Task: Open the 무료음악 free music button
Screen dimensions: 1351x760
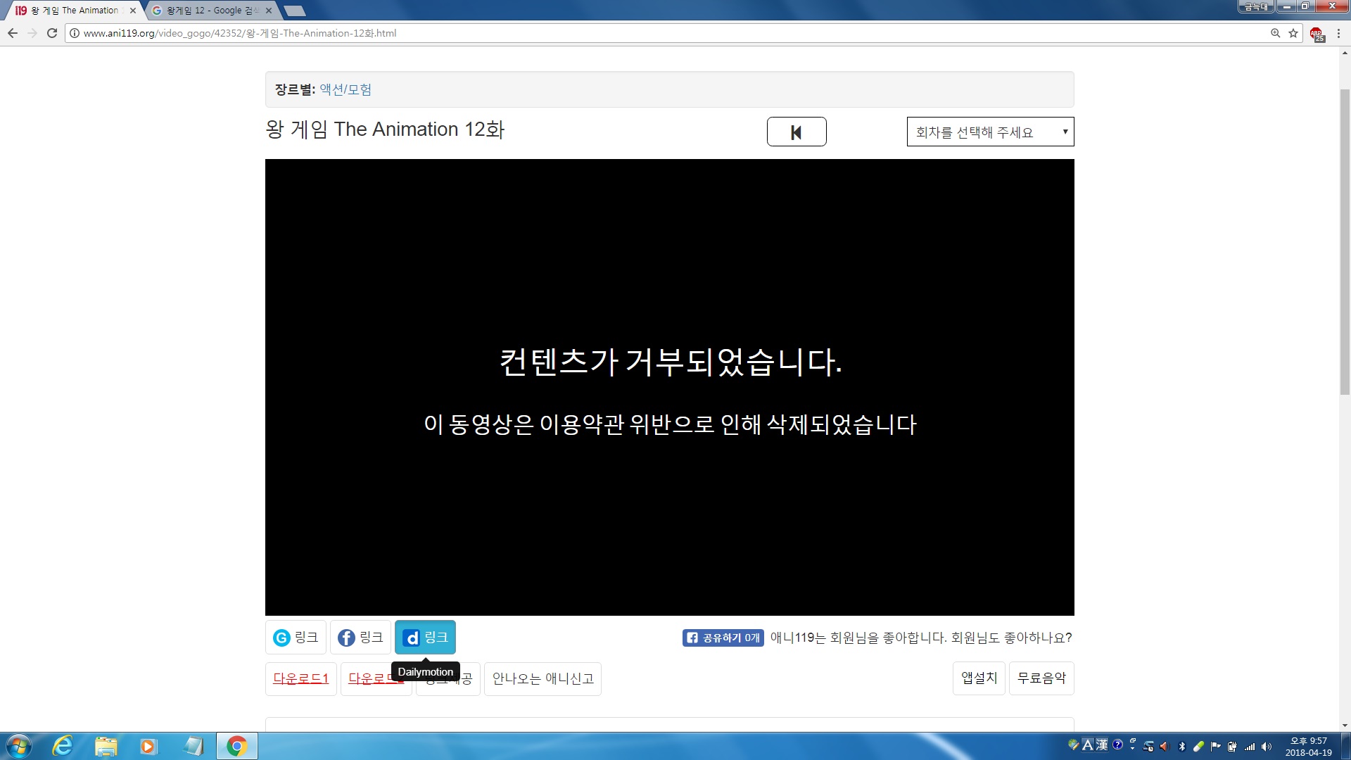Action: (x=1041, y=678)
